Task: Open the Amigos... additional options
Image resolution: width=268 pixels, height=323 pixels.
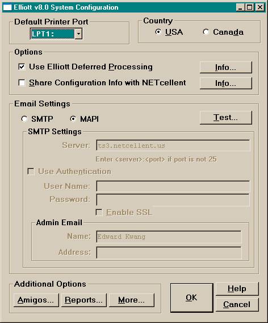Action: pos(36,300)
